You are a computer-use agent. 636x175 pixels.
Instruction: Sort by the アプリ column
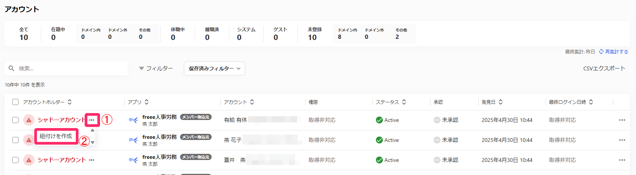[x=147, y=102]
